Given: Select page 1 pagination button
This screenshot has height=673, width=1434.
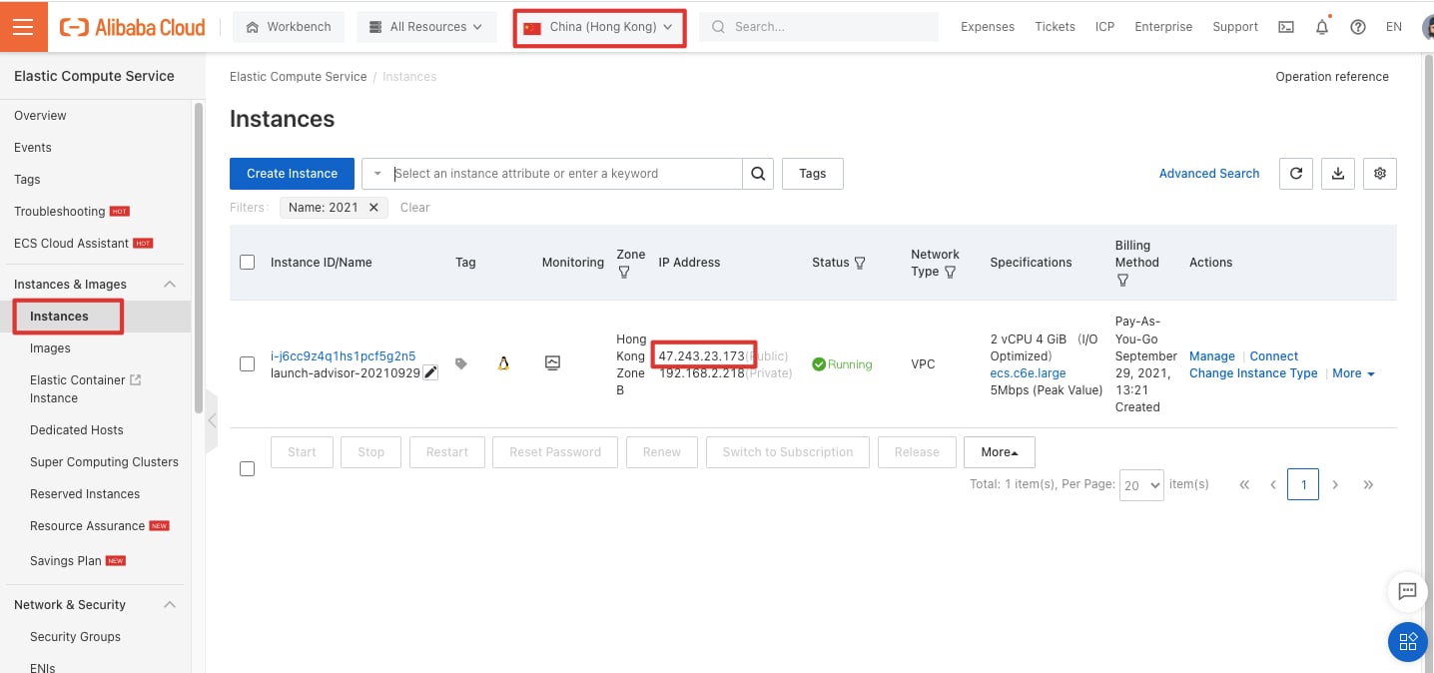Looking at the screenshot, I should [x=1303, y=484].
